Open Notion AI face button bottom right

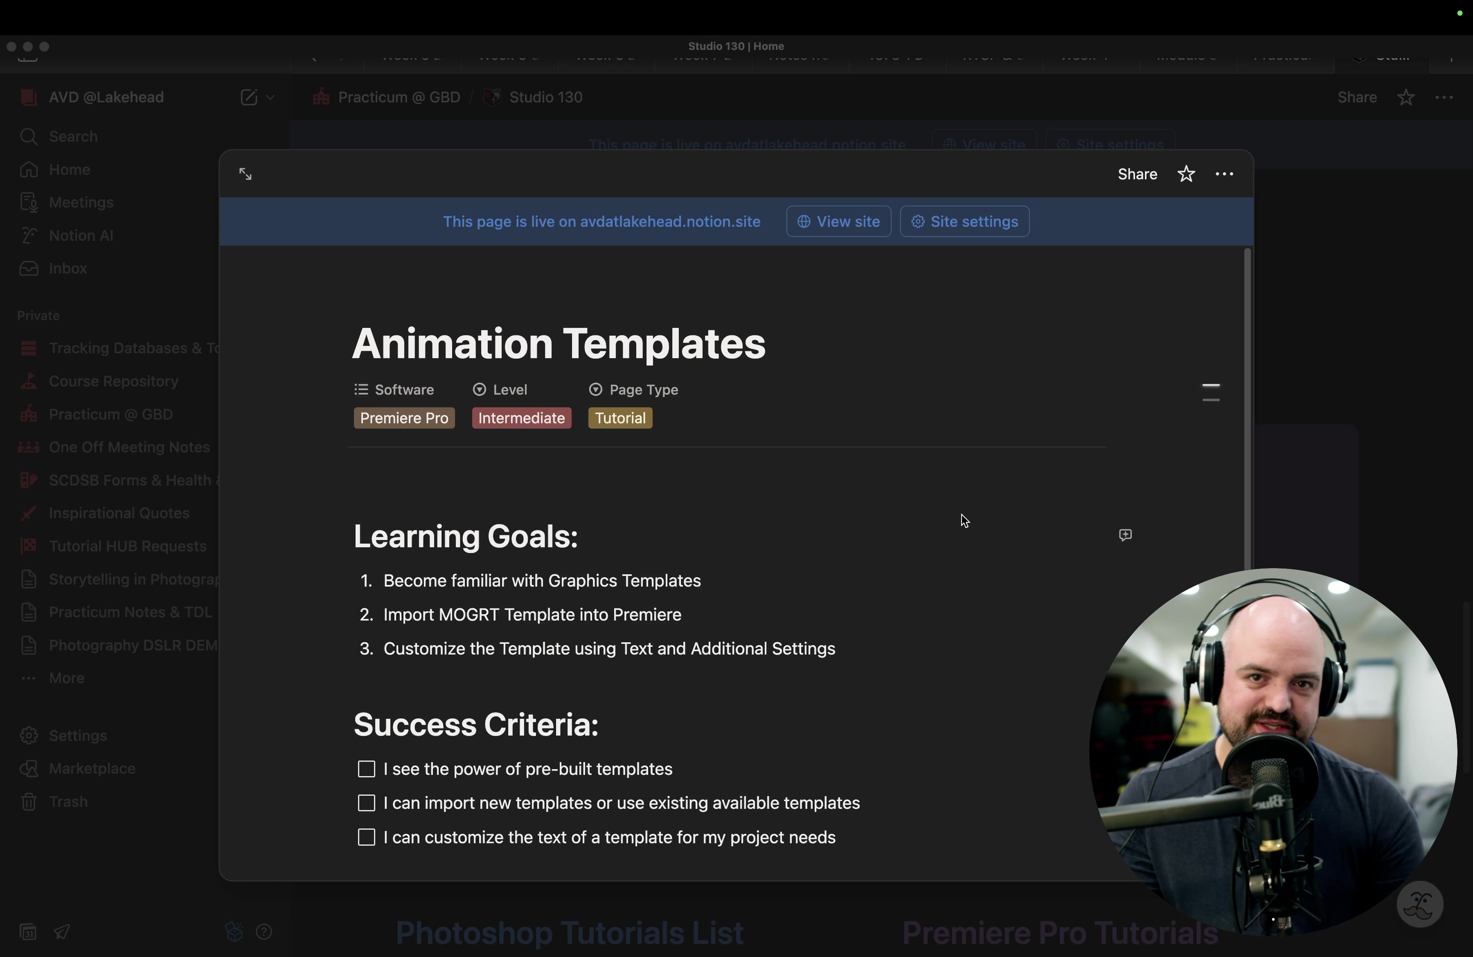coord(1419,905)
